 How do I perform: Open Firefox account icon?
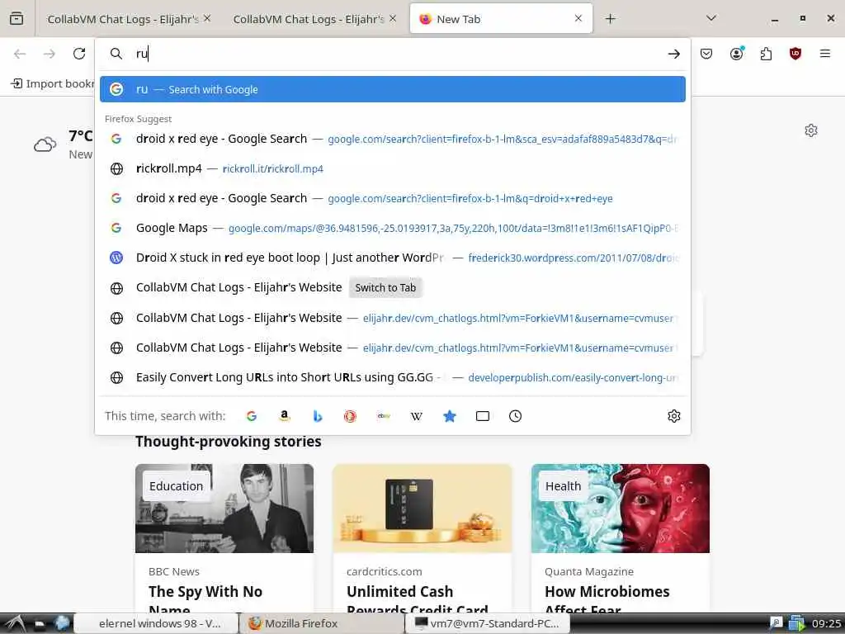click(736, 54)
